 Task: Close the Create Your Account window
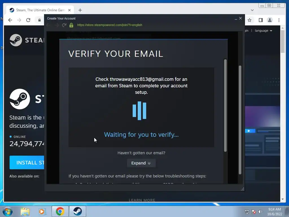pyautogui.click(x=240, y=18)
